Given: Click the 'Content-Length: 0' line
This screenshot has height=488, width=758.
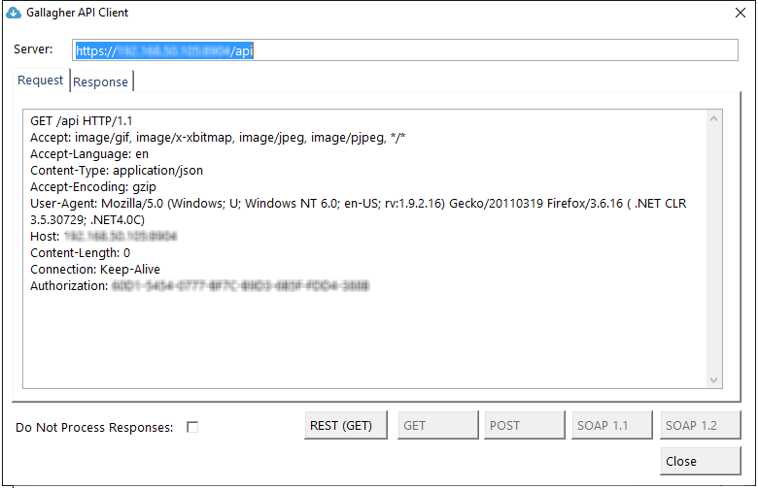Looking at the screenshot, I should tap(81, 253).
